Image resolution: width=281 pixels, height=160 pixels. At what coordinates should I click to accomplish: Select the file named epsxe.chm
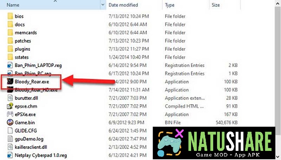pyautogui.click(x=26, y=106)
